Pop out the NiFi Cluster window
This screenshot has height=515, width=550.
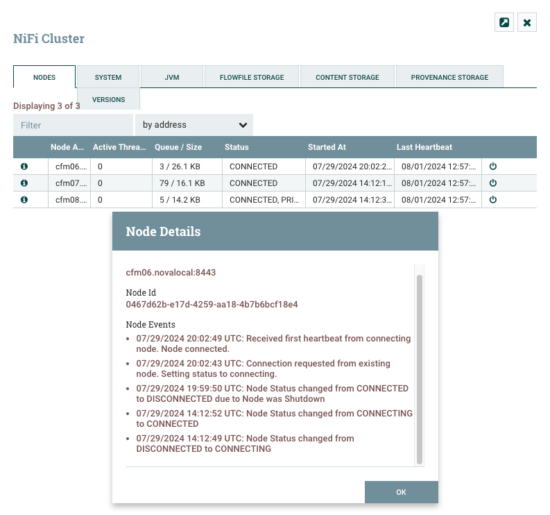[x=504, y=22]
